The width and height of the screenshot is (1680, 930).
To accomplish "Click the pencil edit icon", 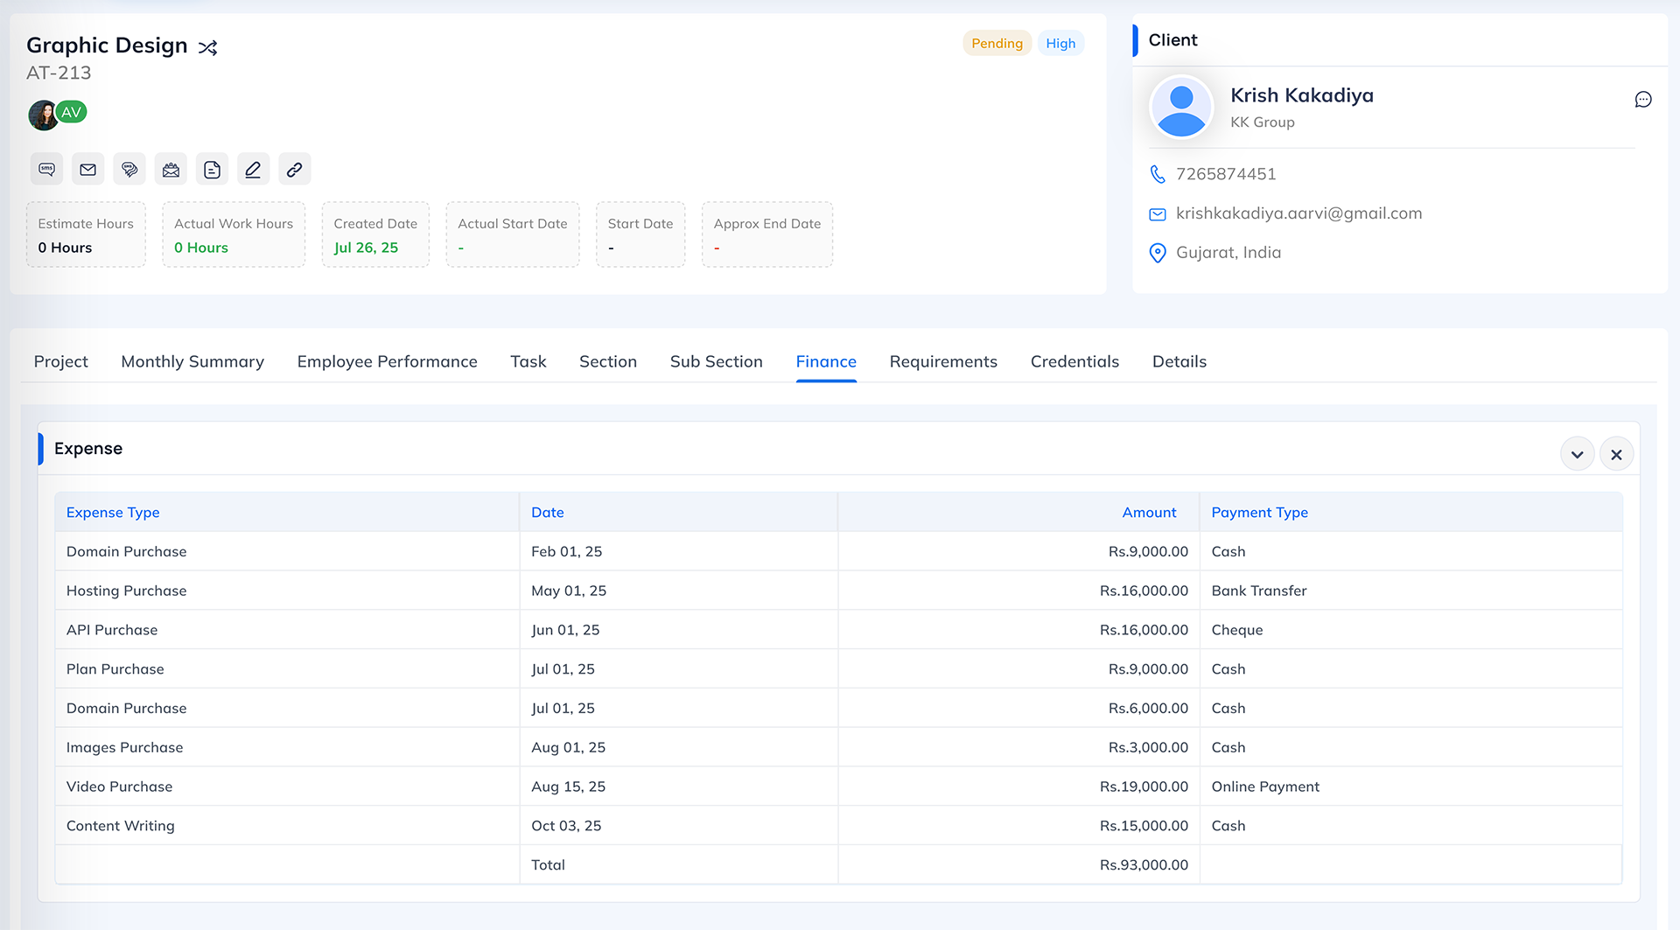I will click(253, 170).
